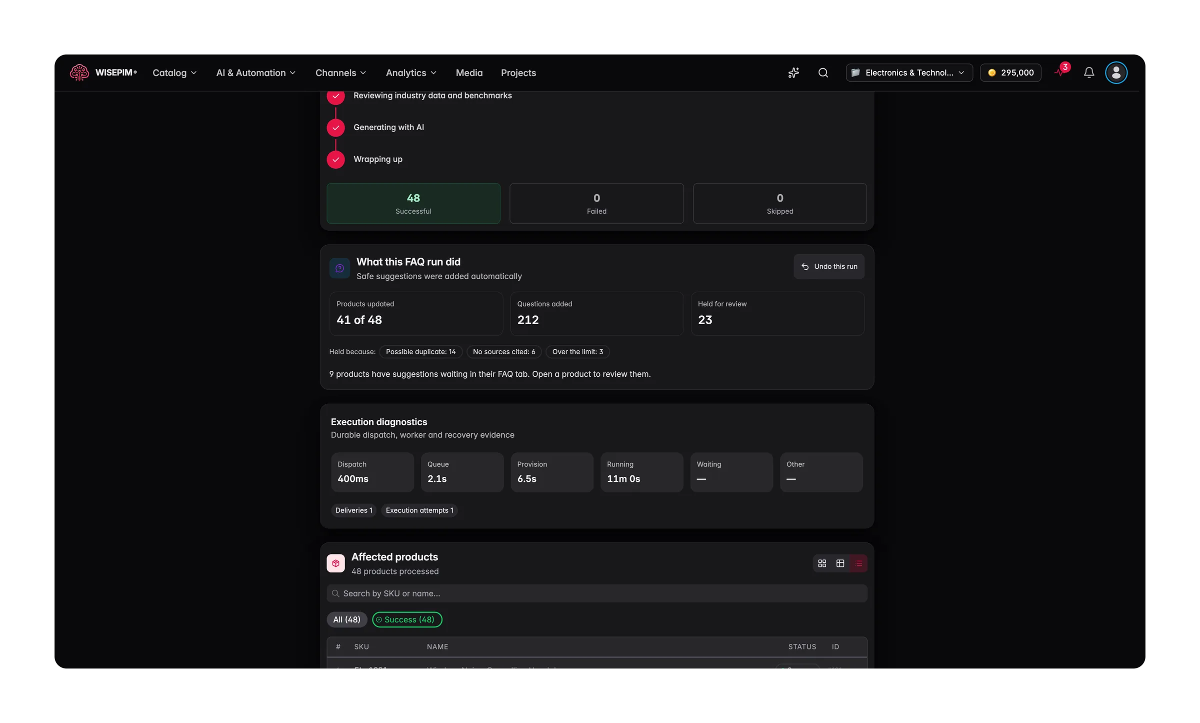Open the notifications bell
This screenshot has height=723, width=1200.
pyautogui.click(x=1089, y=73)
